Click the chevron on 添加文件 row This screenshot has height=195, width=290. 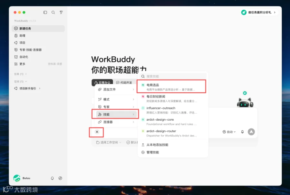(133, 89)
